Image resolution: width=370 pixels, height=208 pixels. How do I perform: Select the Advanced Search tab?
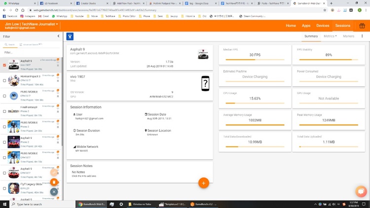point(31,44)
